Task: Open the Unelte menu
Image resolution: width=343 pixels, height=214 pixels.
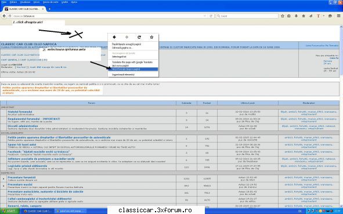Action: [64, 2]
